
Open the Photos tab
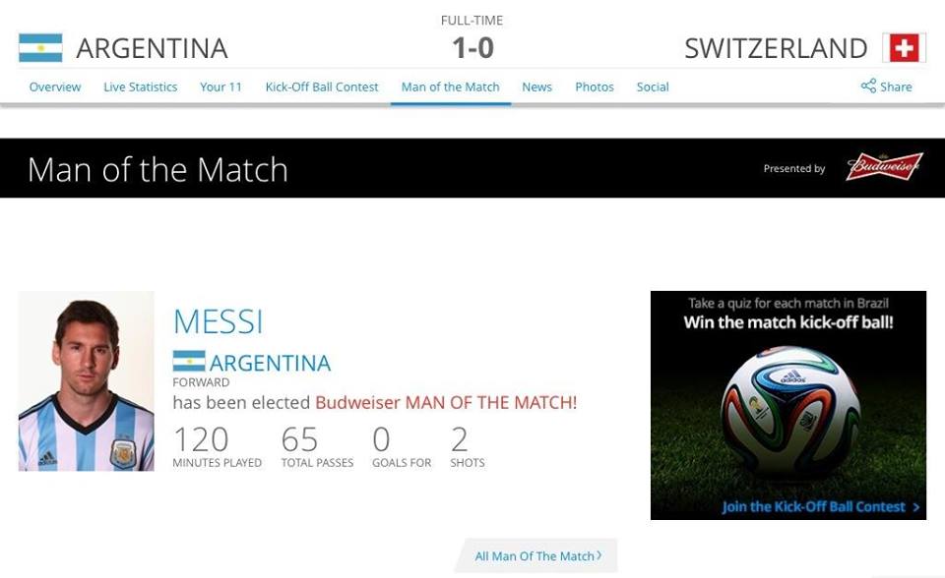(595, 87)
